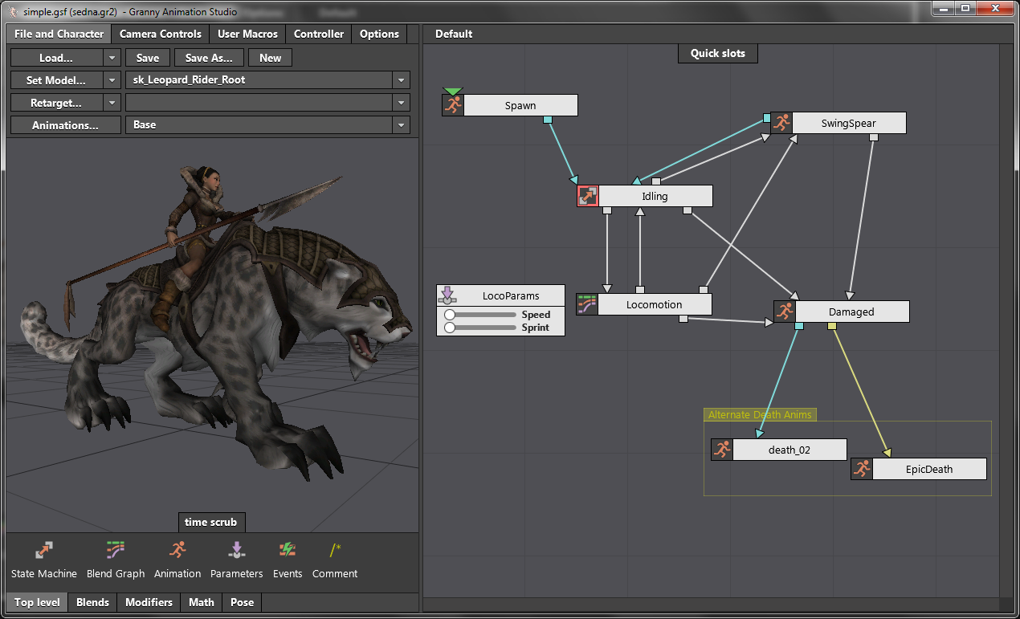Click the Quick slots panel header
1020x619 pixels.
point(718,53)
